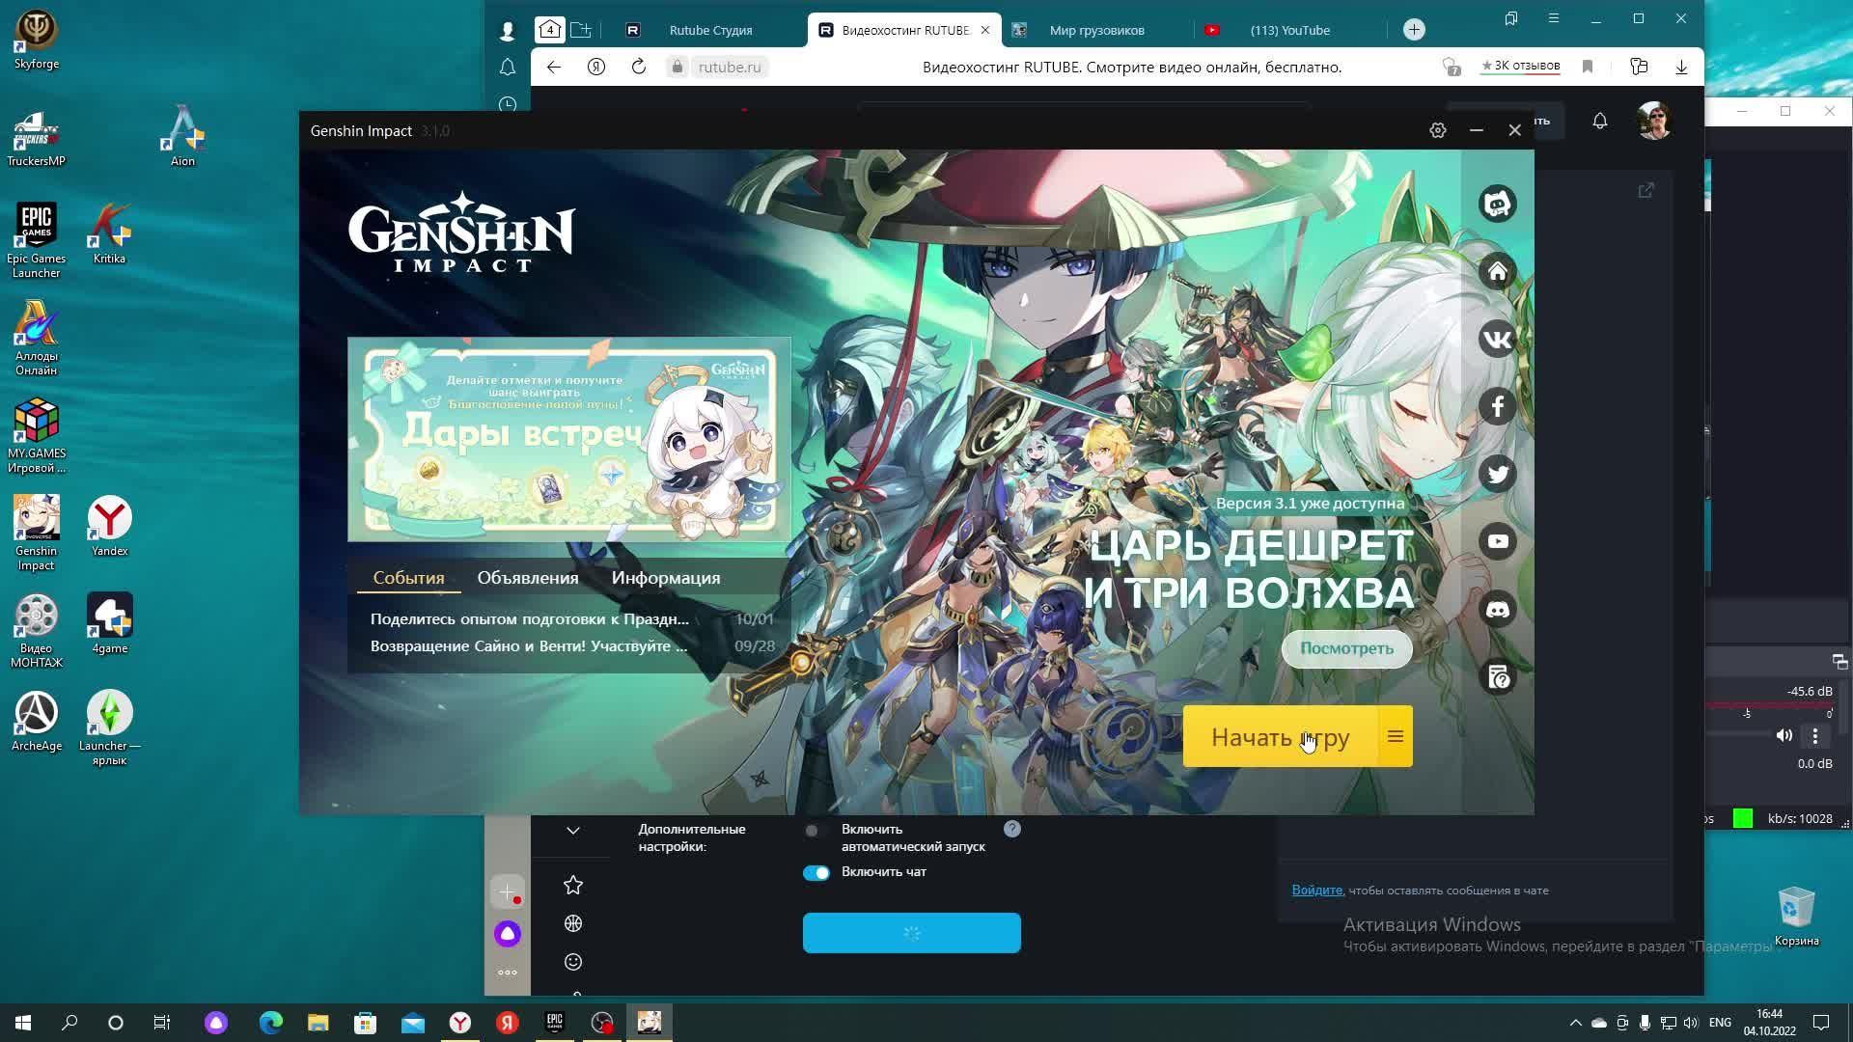Collapse the 'Дополнительные настройки' chevron
Screen dimensions: 1853x1042
coord(573,831)
